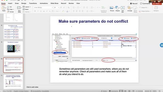Click the italic body text starting "Sometimes old parameters"
163x92 pixels.
click(x=94, y=72)
